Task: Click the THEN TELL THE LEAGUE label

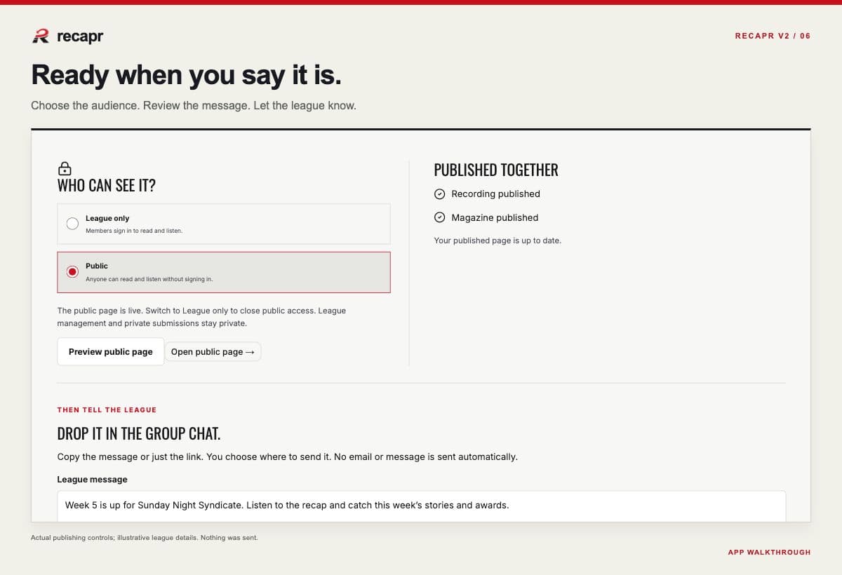Action: coord(107,410)
